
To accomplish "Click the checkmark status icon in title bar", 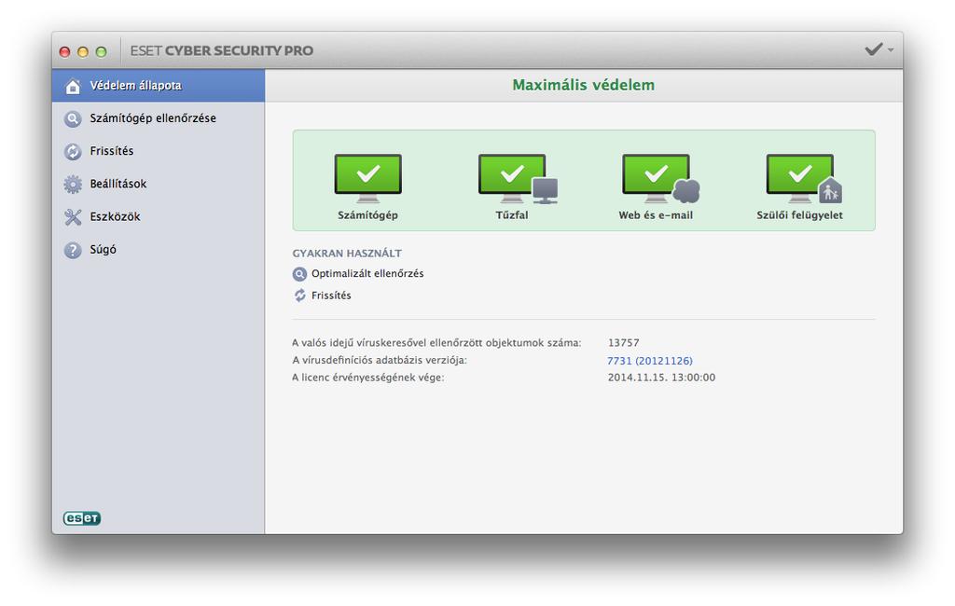I will tap(873, 49).
